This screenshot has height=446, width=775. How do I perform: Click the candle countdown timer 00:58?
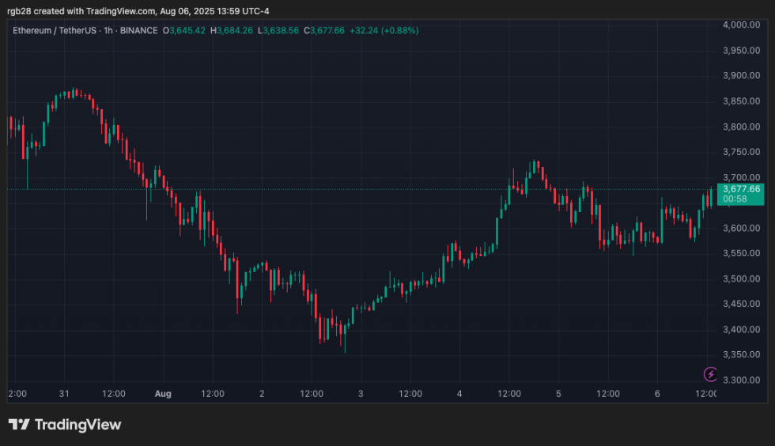pyautogui.click(x=735, y=199)
